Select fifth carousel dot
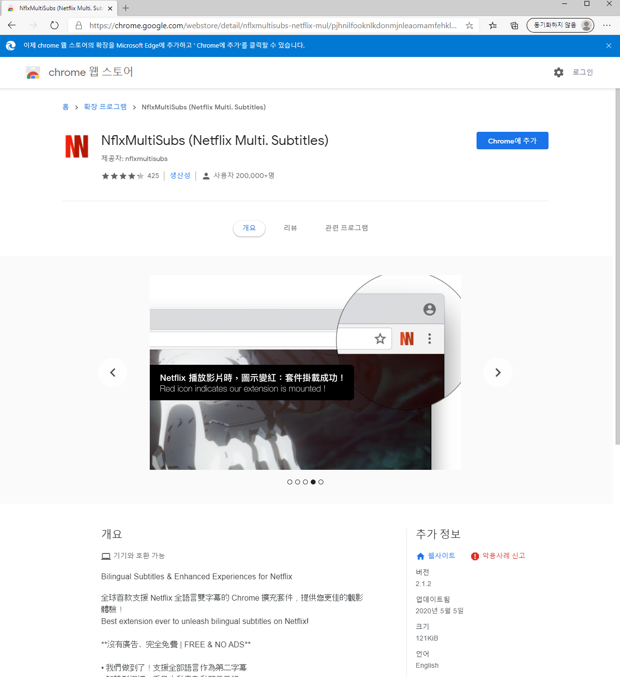This screenshot has height=677, width=620. (321, 482)
